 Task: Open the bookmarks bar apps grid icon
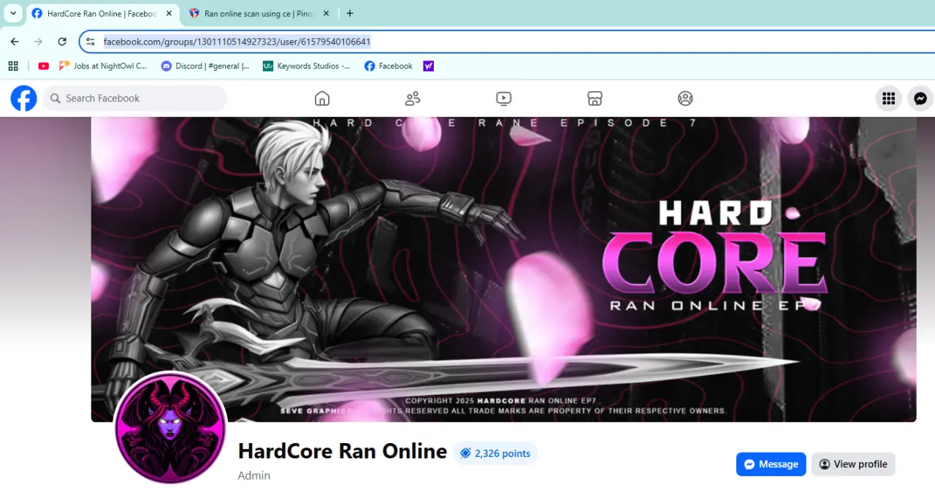click(x=13, y=66)
